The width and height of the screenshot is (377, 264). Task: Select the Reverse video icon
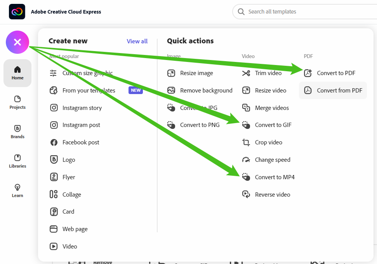click(x=245, y=194)
